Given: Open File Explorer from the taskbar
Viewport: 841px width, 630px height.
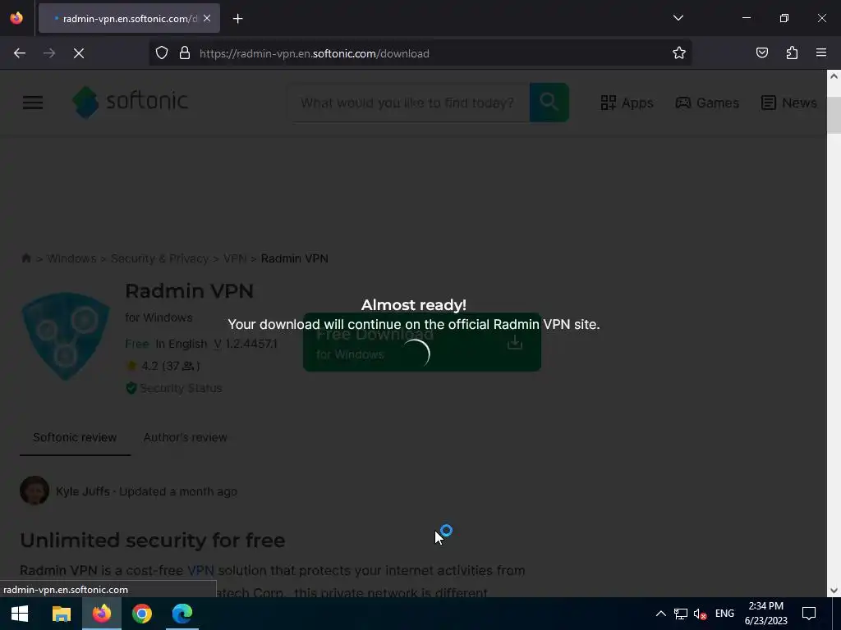Looking at the screenshot, I should point(61,614).
